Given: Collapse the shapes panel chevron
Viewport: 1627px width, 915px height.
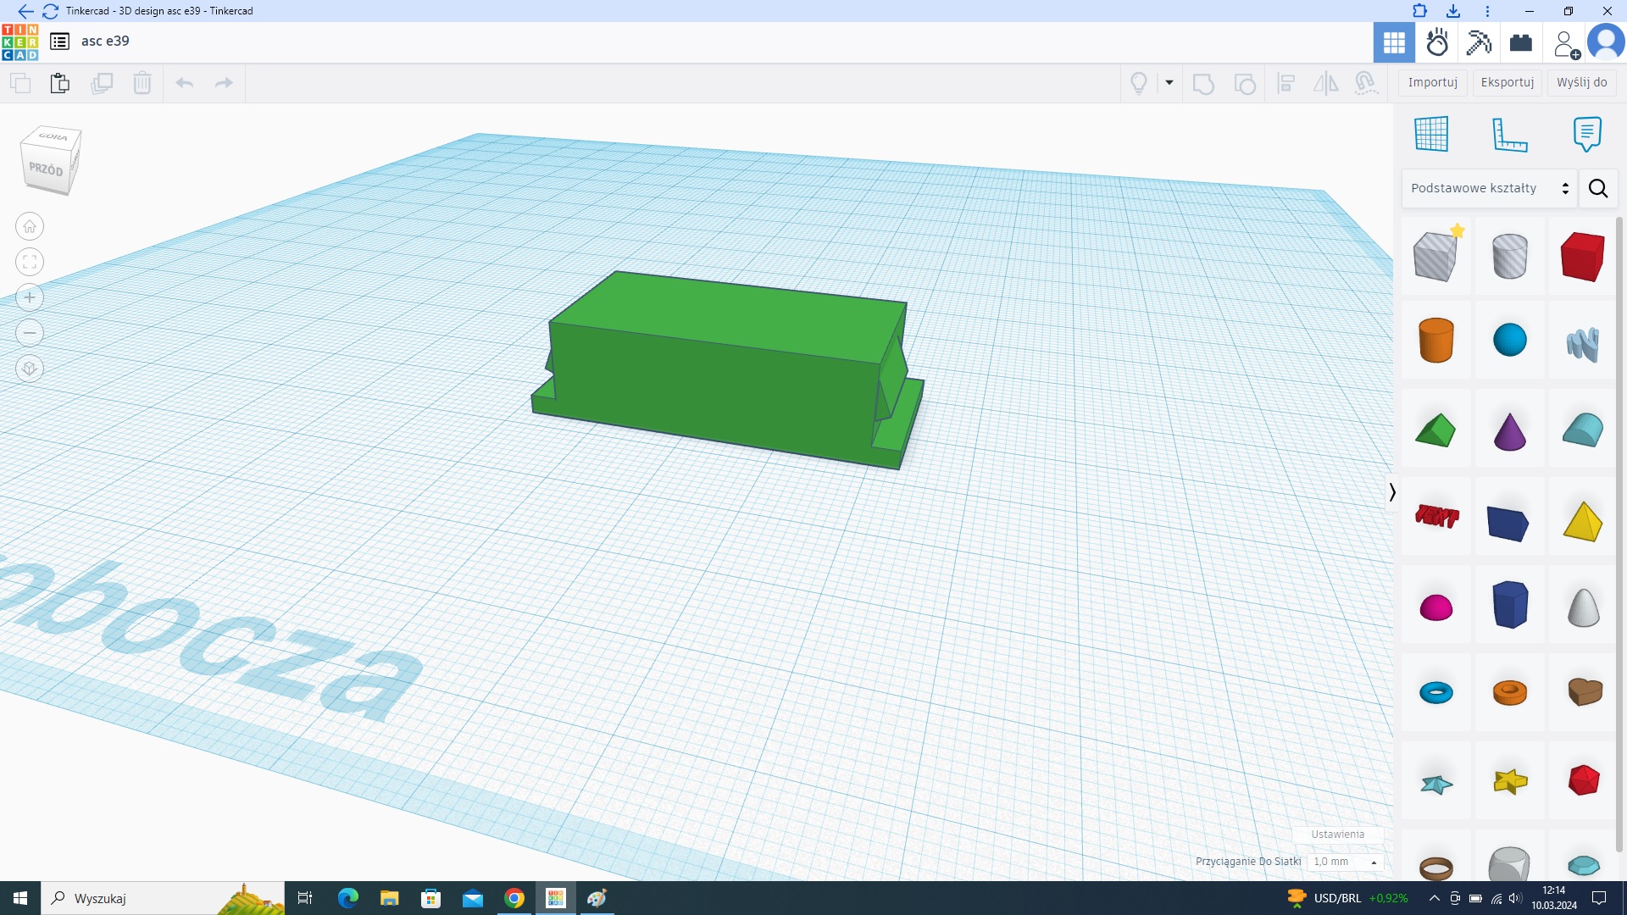Looking at the screenshot, I should pos(1392,492).
